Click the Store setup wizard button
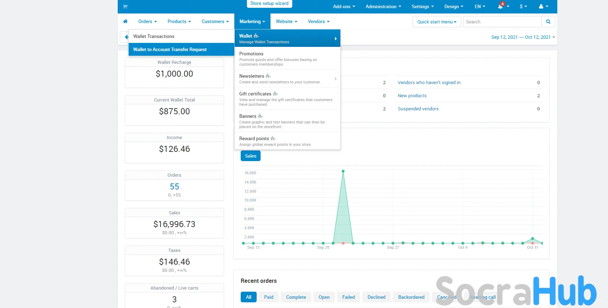This screenshot has width=608, height=308. [269, 4]
